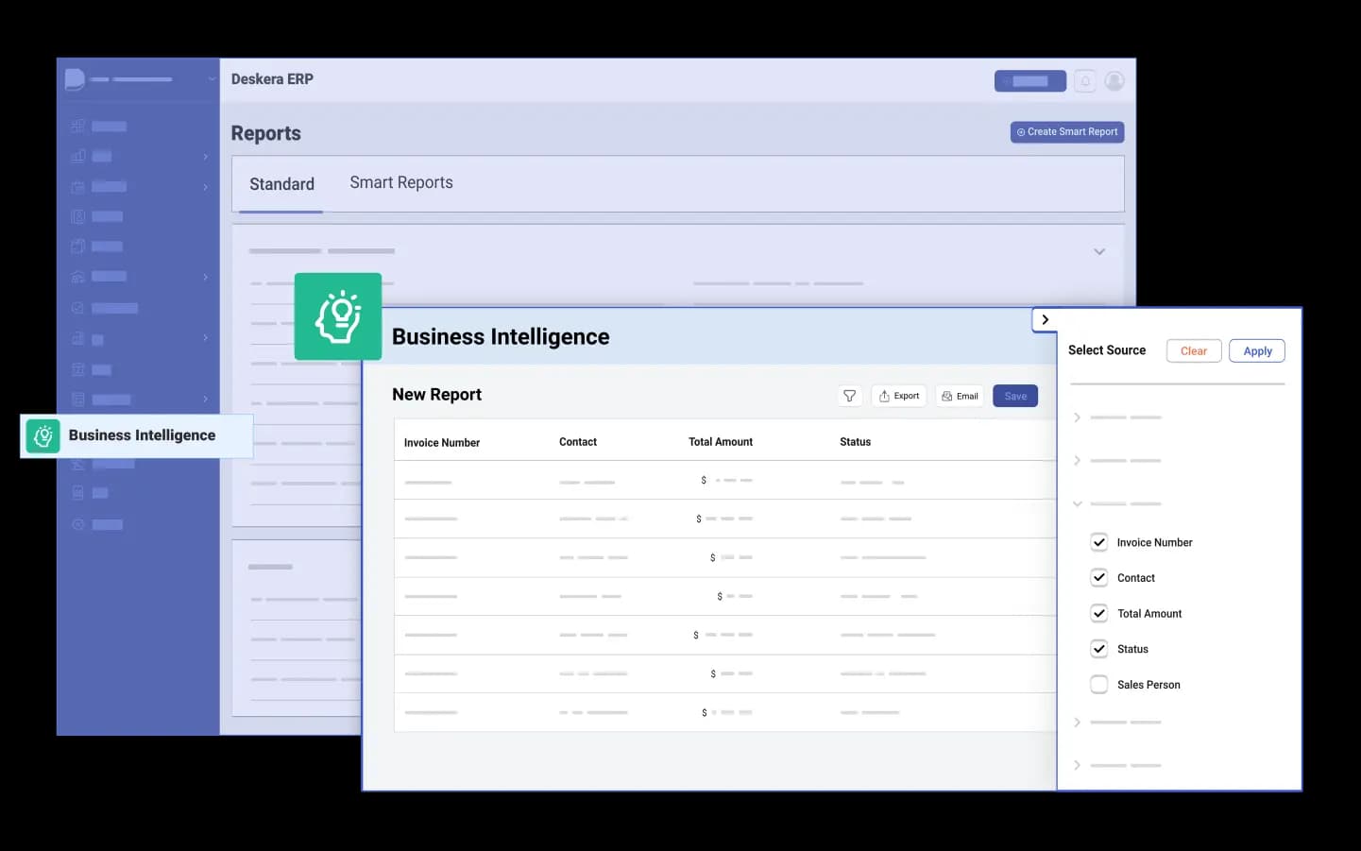Screen dimensions: 1361x851
Task: Collapse the Select Source side panel arrow
Action: pos(1045,319)
